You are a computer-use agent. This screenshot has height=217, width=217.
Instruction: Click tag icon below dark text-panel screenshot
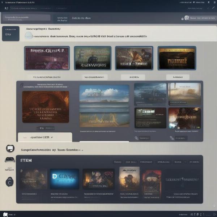[x=136, y=138]
